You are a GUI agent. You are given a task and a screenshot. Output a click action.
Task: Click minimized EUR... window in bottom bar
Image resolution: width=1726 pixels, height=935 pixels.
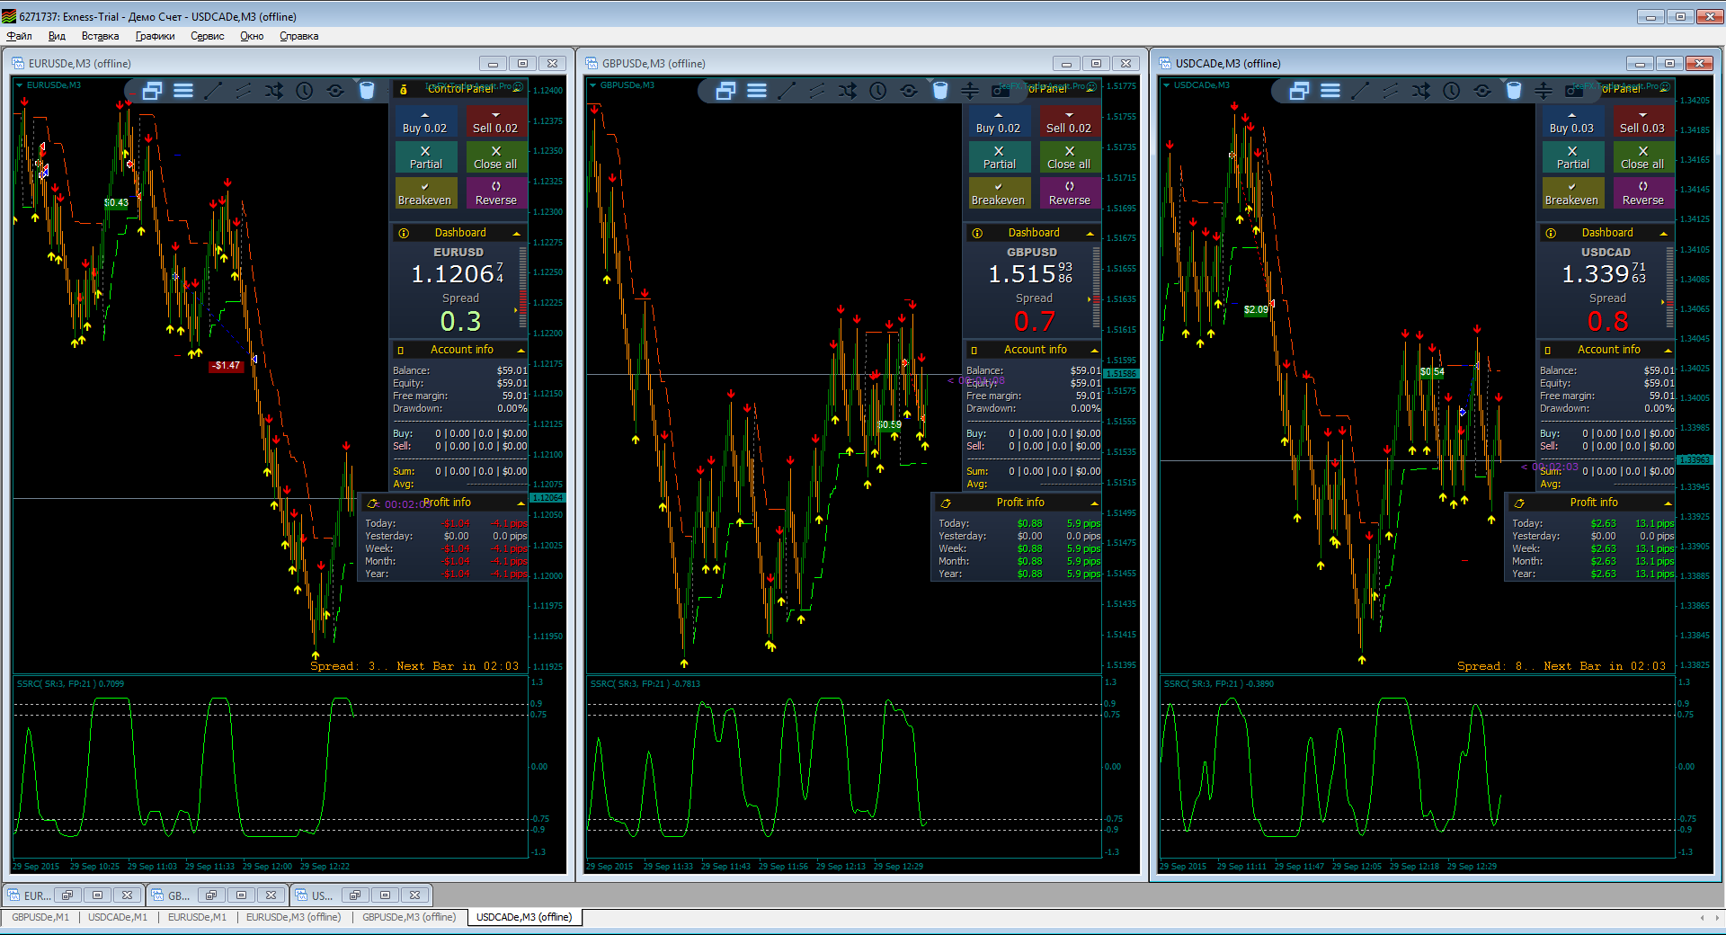(38, 895)
